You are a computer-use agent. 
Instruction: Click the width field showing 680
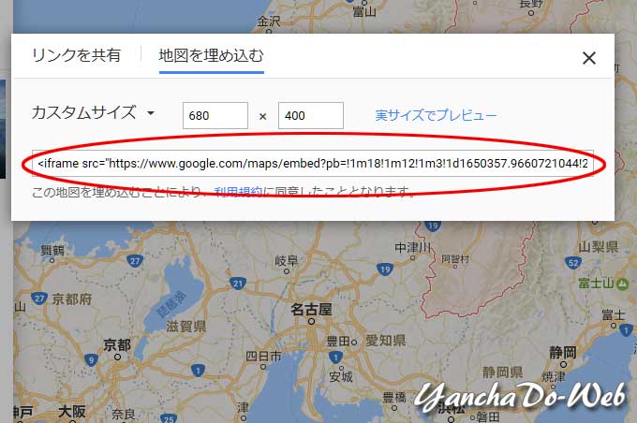coord(215,116)
